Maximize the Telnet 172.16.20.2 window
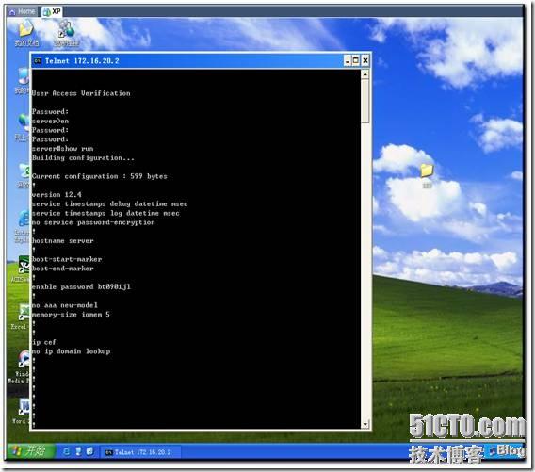Screen dimensions: 535x472 (x=356, y=60)
